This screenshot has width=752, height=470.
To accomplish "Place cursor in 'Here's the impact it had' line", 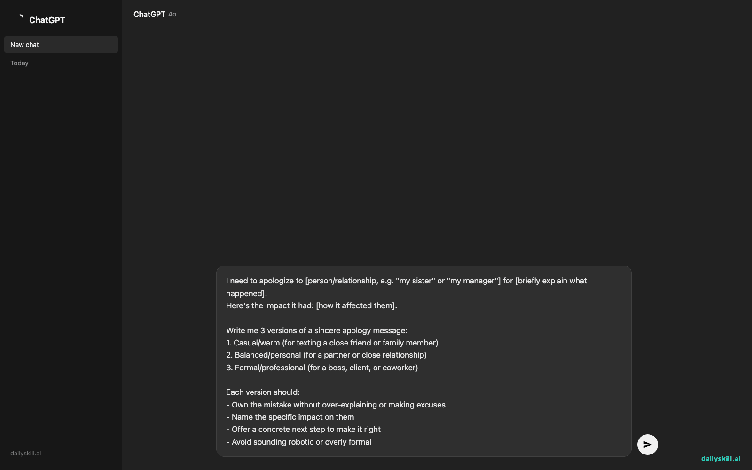I will (312, 305).
